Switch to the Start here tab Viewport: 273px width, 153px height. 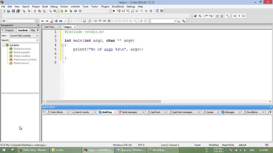(x=49, y=27)
